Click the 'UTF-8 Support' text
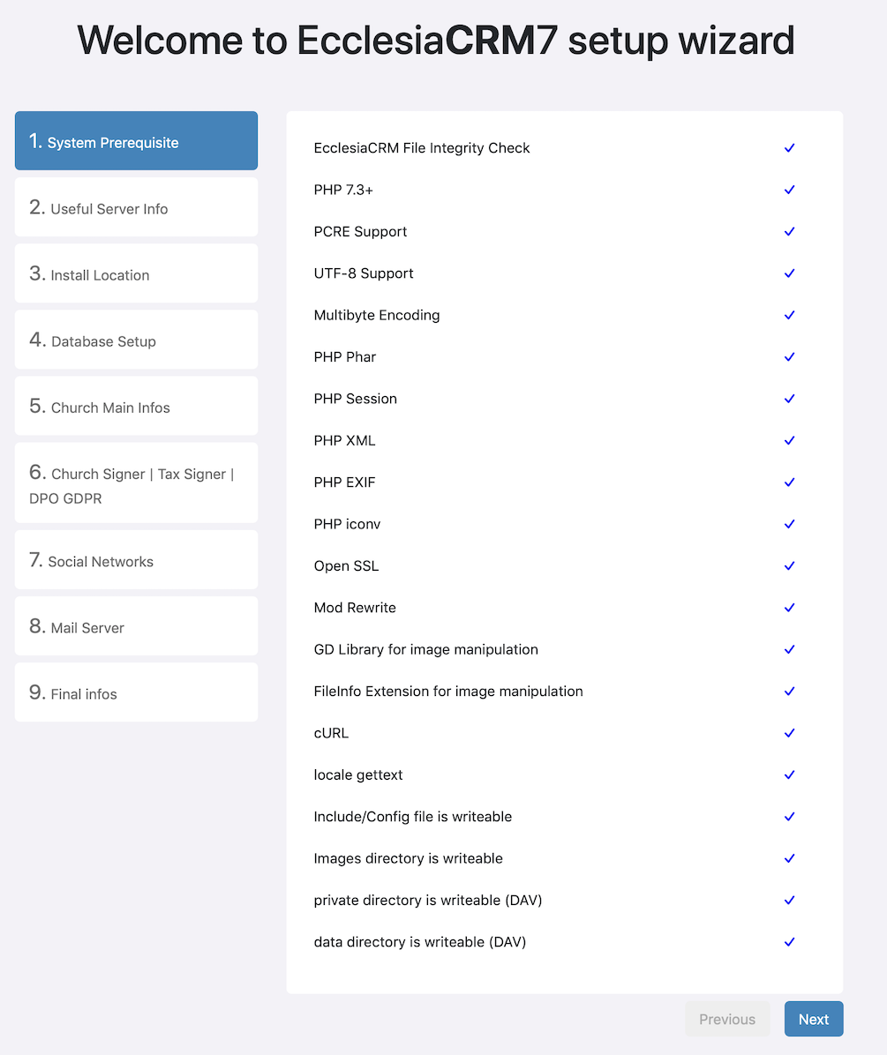 364,273
